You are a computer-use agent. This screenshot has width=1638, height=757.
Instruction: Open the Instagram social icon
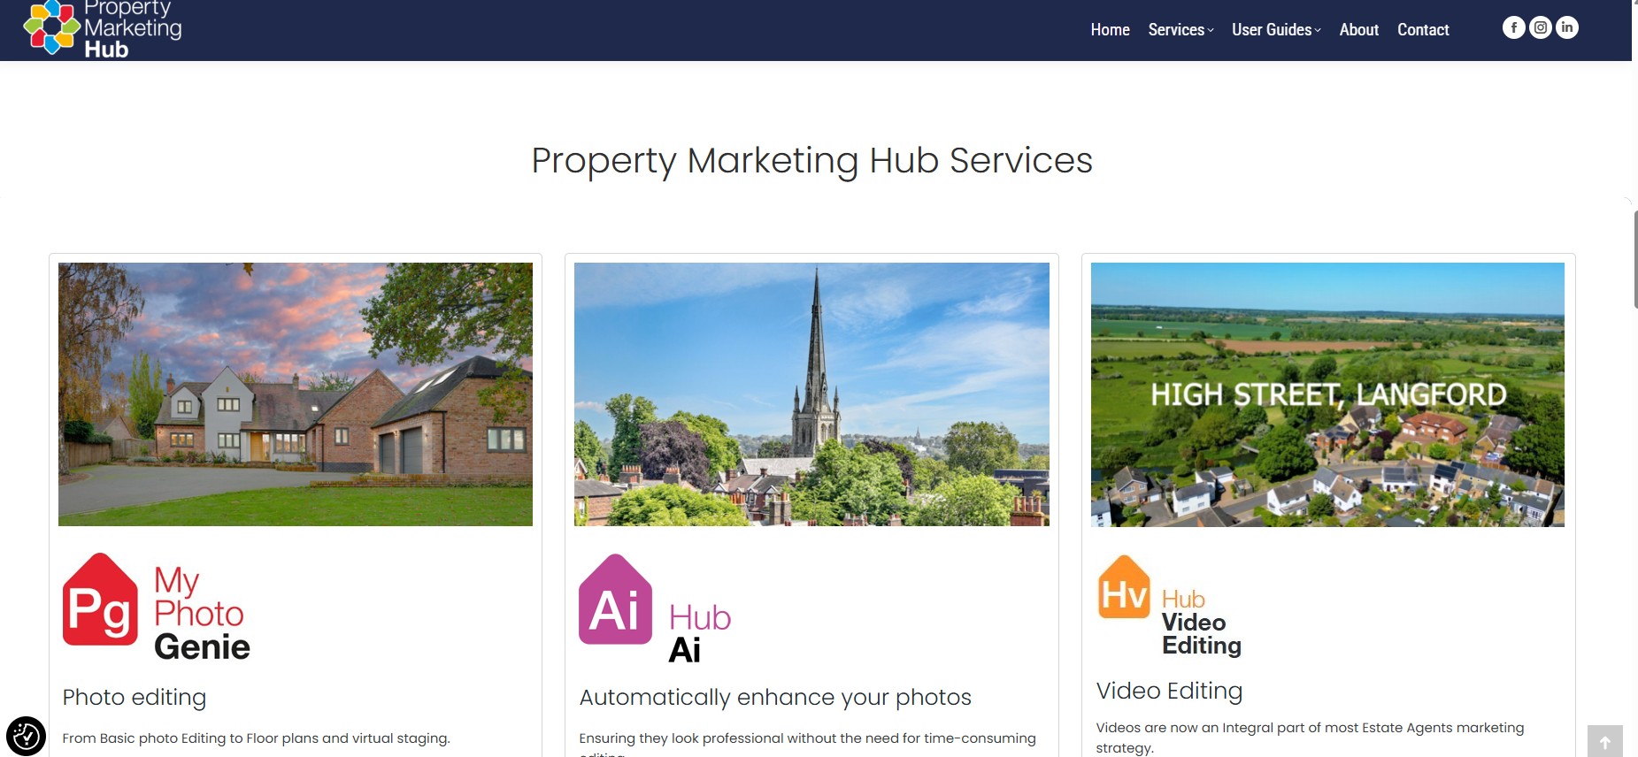tap(1541, 27)
